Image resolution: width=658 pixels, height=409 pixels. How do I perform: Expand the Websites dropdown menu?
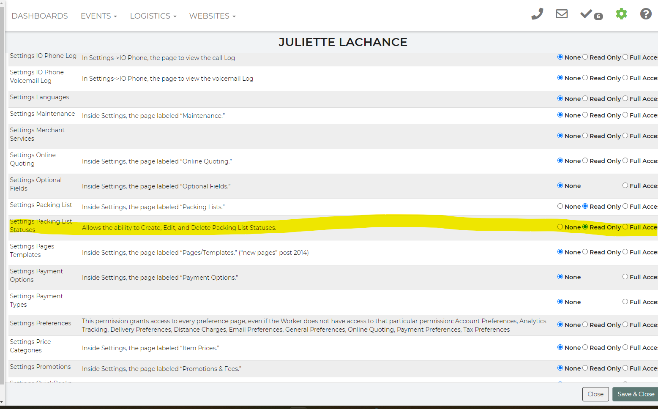(x=212, y=16)
